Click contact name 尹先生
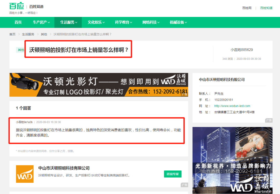 point(219,93)
